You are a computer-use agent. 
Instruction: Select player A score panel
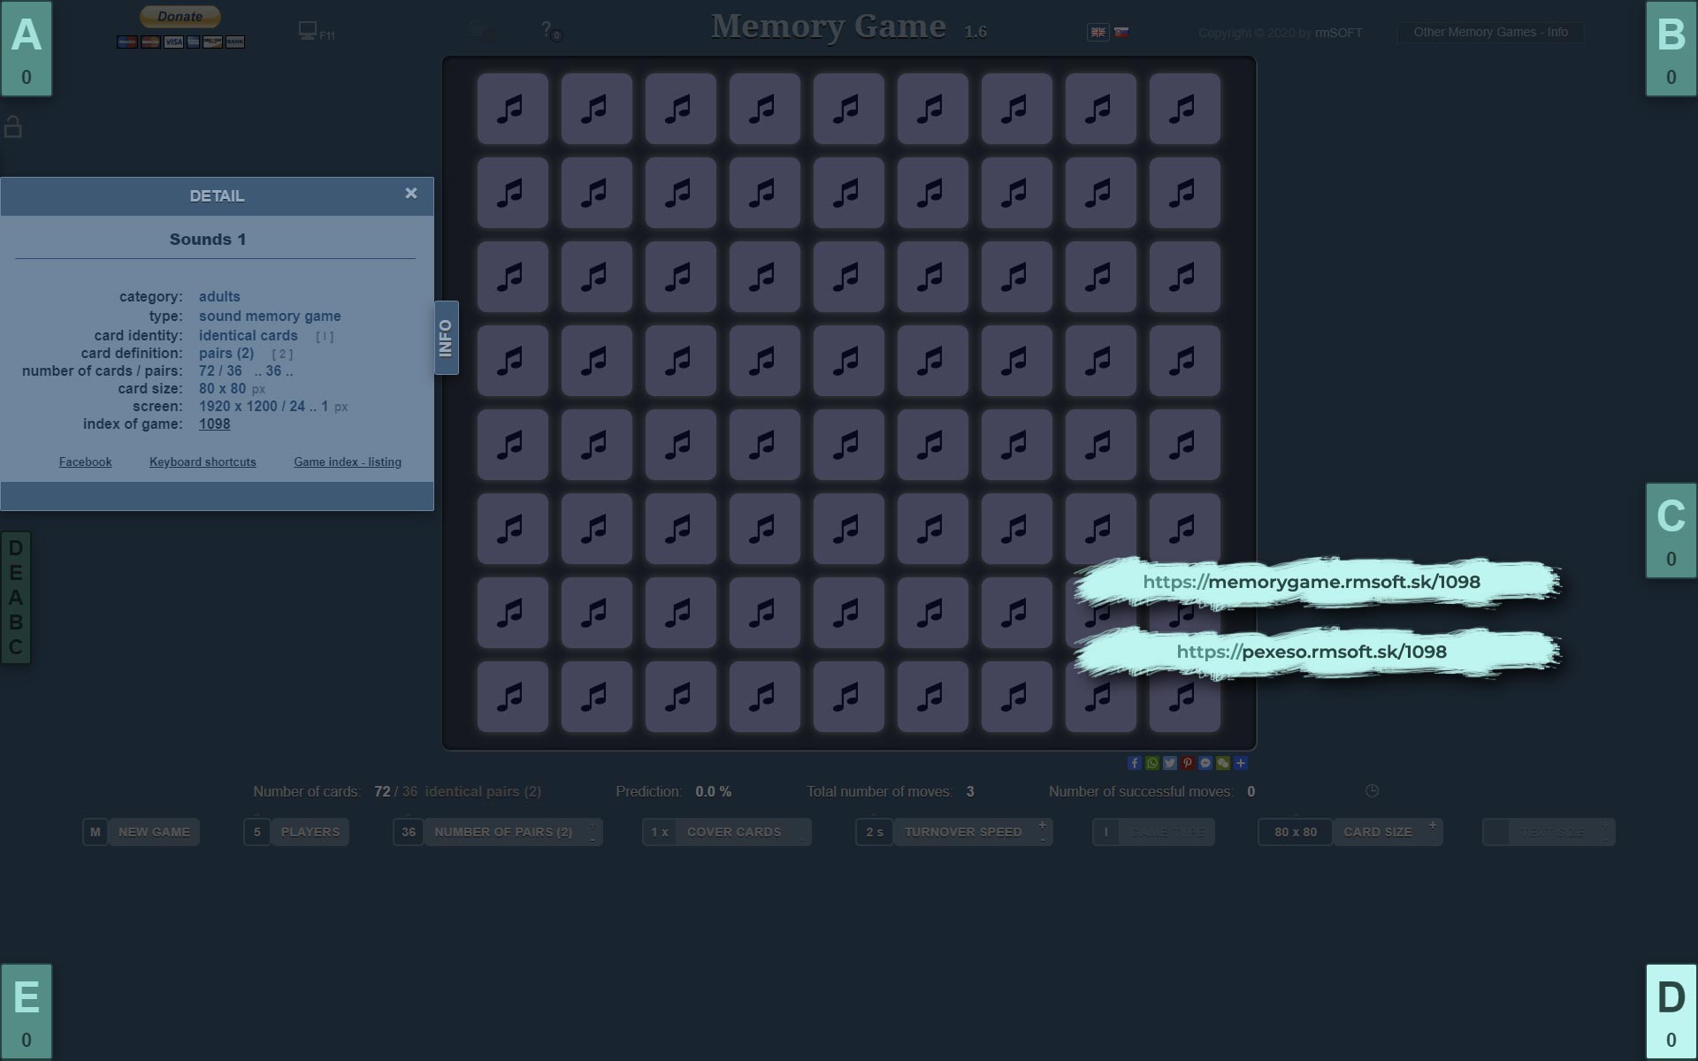click(27, 49)
